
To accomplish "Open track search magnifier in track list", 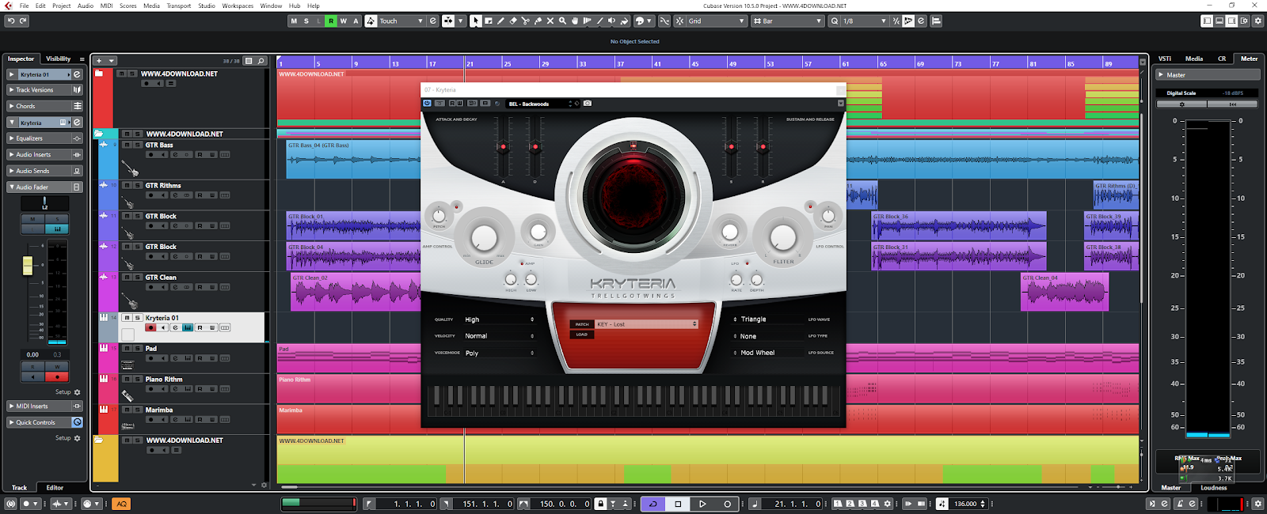I will [x=261, y=60].
